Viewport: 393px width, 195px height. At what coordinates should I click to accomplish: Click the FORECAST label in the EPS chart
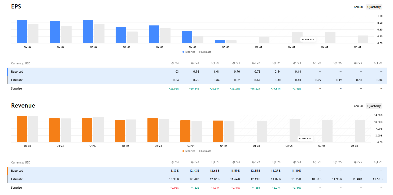pyautogui.click(x=308, y=39)
